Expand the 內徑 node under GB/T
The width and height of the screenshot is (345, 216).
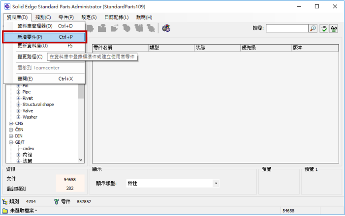[19, 155]
